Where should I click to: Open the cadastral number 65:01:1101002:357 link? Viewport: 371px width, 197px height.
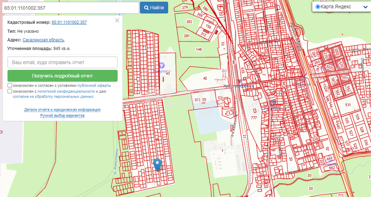coord(69,22)
